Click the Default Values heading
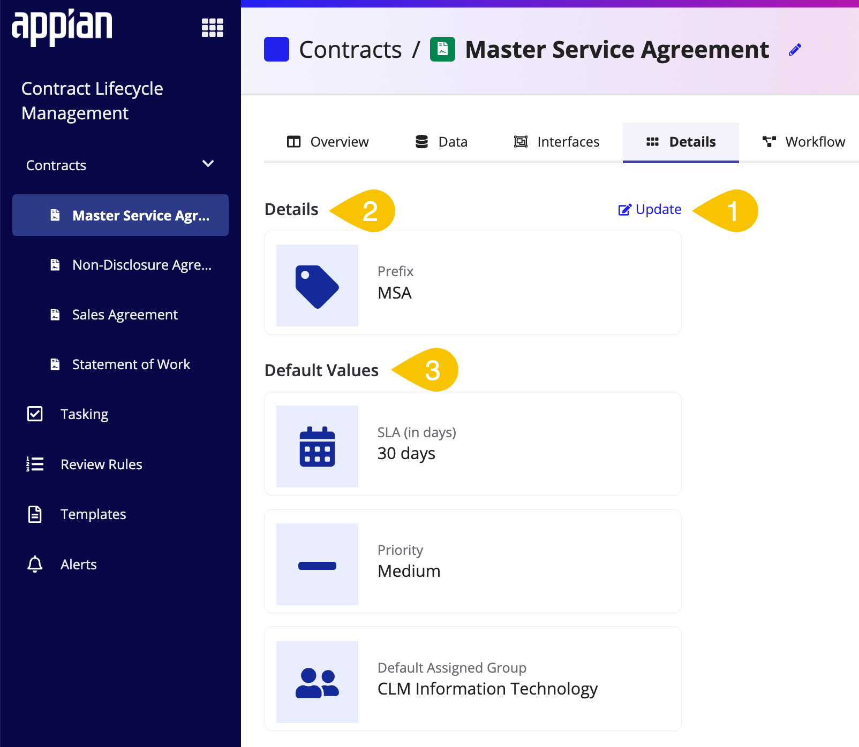Image resolution: width=859 pixels, height=747 pixels. coord(321,370)
